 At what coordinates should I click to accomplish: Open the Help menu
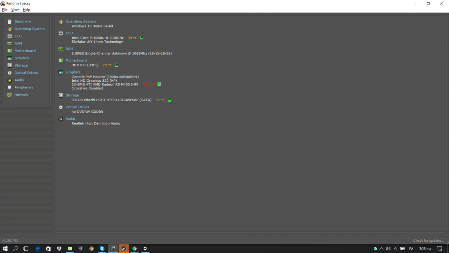(x=26, y=10)
